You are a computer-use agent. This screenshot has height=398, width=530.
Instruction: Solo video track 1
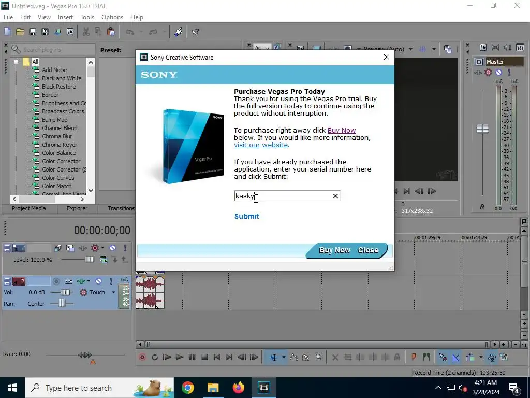click(x=125, y=248)
